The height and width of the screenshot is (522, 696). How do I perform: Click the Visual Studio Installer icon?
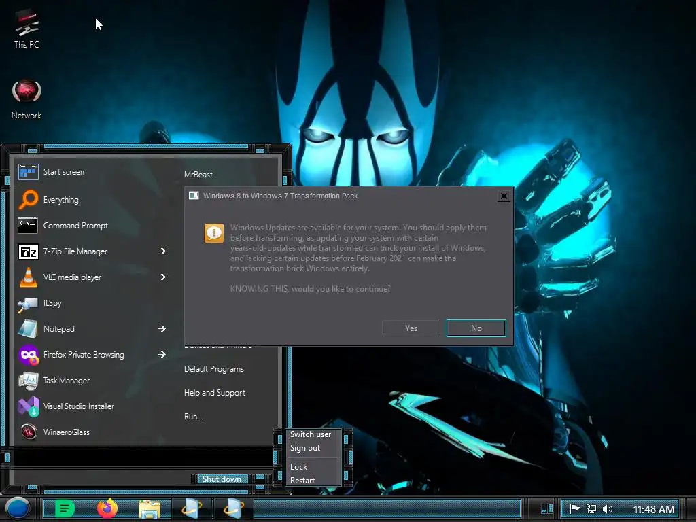29,406
